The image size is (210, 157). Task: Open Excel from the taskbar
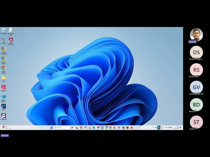pyautogui.click(x=123, y=128)
